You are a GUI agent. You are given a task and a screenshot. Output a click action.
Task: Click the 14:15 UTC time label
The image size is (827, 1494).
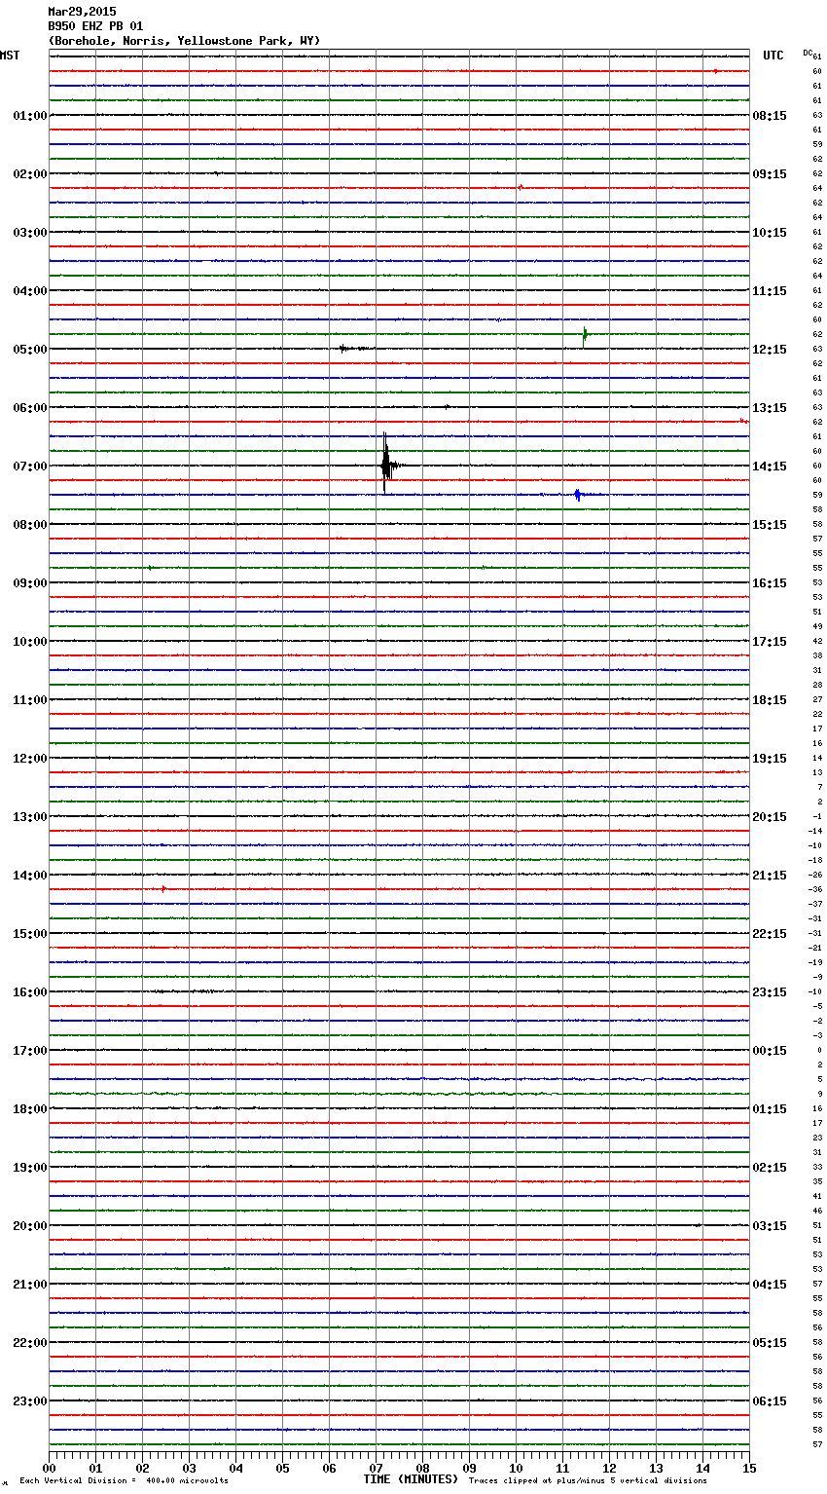pyautogui.click(x=770, y=466)
